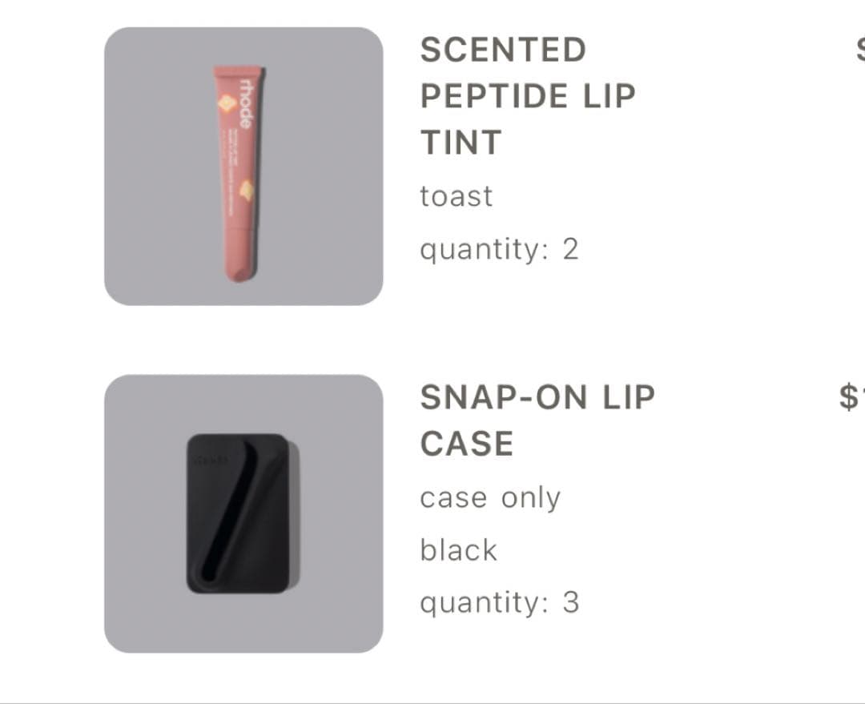Click the word SCENTED in the first product title

tap(503, 50)
